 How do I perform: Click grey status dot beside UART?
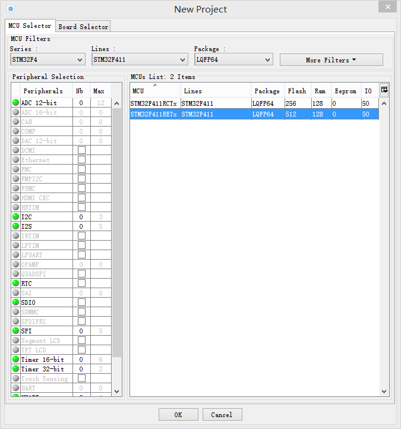(x=15, y=387)
